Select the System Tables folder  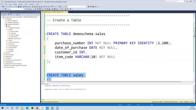(x=14, y=31)
